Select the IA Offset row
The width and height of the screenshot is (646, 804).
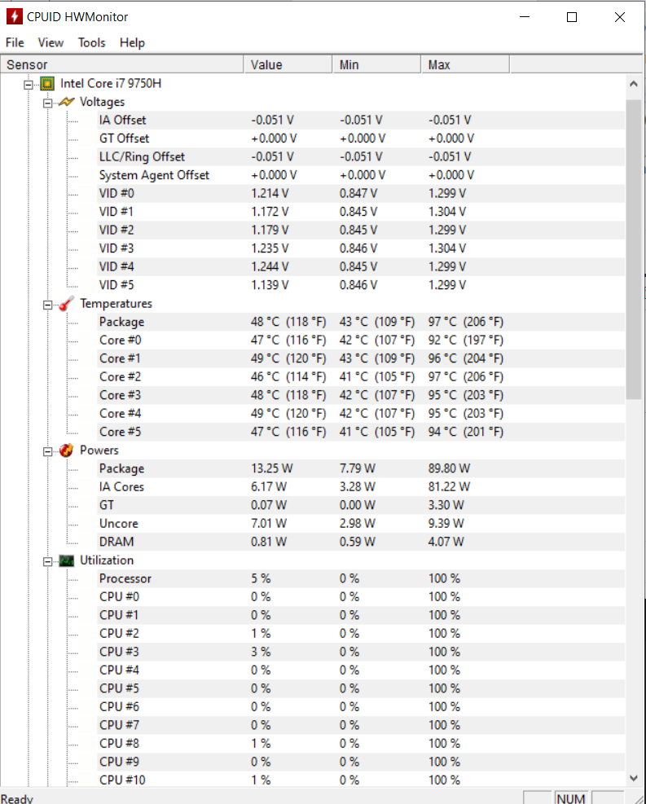point(361,120)
